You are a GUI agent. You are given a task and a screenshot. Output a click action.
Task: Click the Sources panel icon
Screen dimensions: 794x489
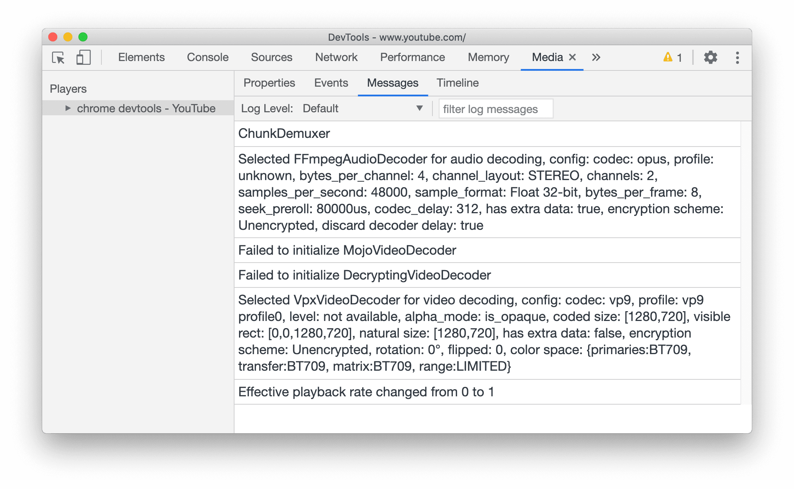click(272, 57)
